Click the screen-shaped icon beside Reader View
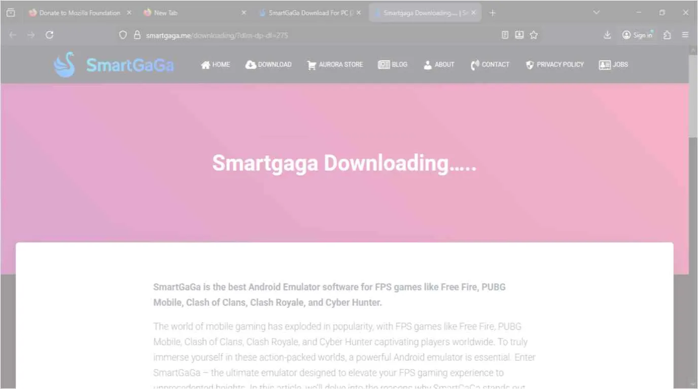Viewport: 698px width, 389px height. (x=519, y=35)
